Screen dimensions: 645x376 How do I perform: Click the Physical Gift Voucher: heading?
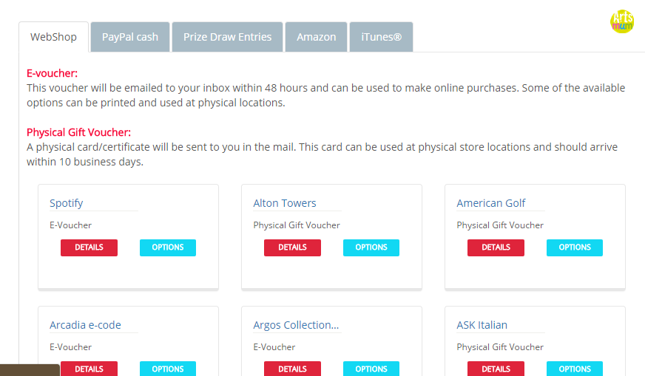78,132
